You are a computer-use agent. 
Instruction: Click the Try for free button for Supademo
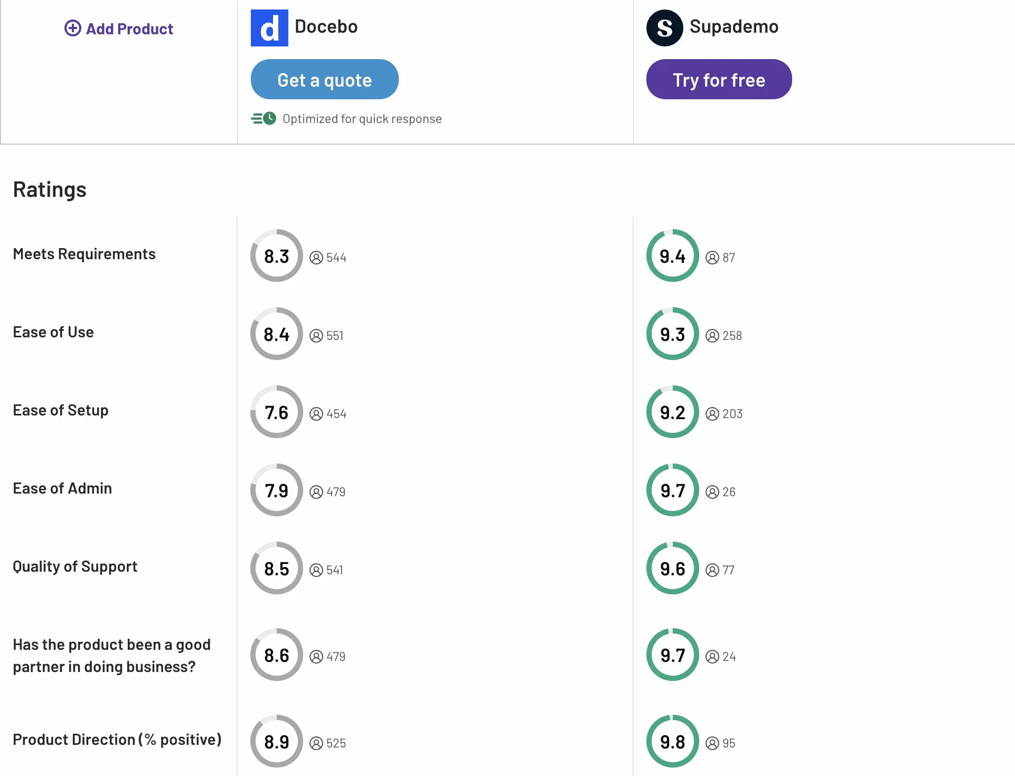[718, 79]
